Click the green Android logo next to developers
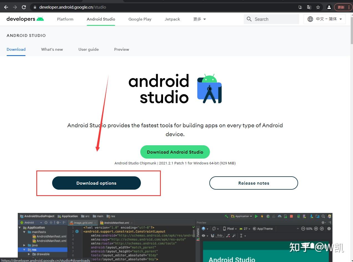Screen dimensions: 353x262 tap(42, 19)
